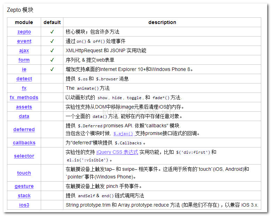Click the DOM image iOS memory description
271x216 pixels.
coord(125,107)
